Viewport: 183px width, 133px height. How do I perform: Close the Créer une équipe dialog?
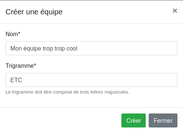(x=175, y=11)
